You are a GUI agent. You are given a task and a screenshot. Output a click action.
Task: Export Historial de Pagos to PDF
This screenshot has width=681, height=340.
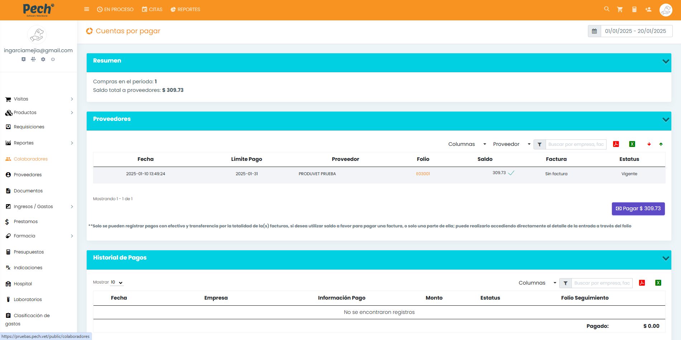642,283
